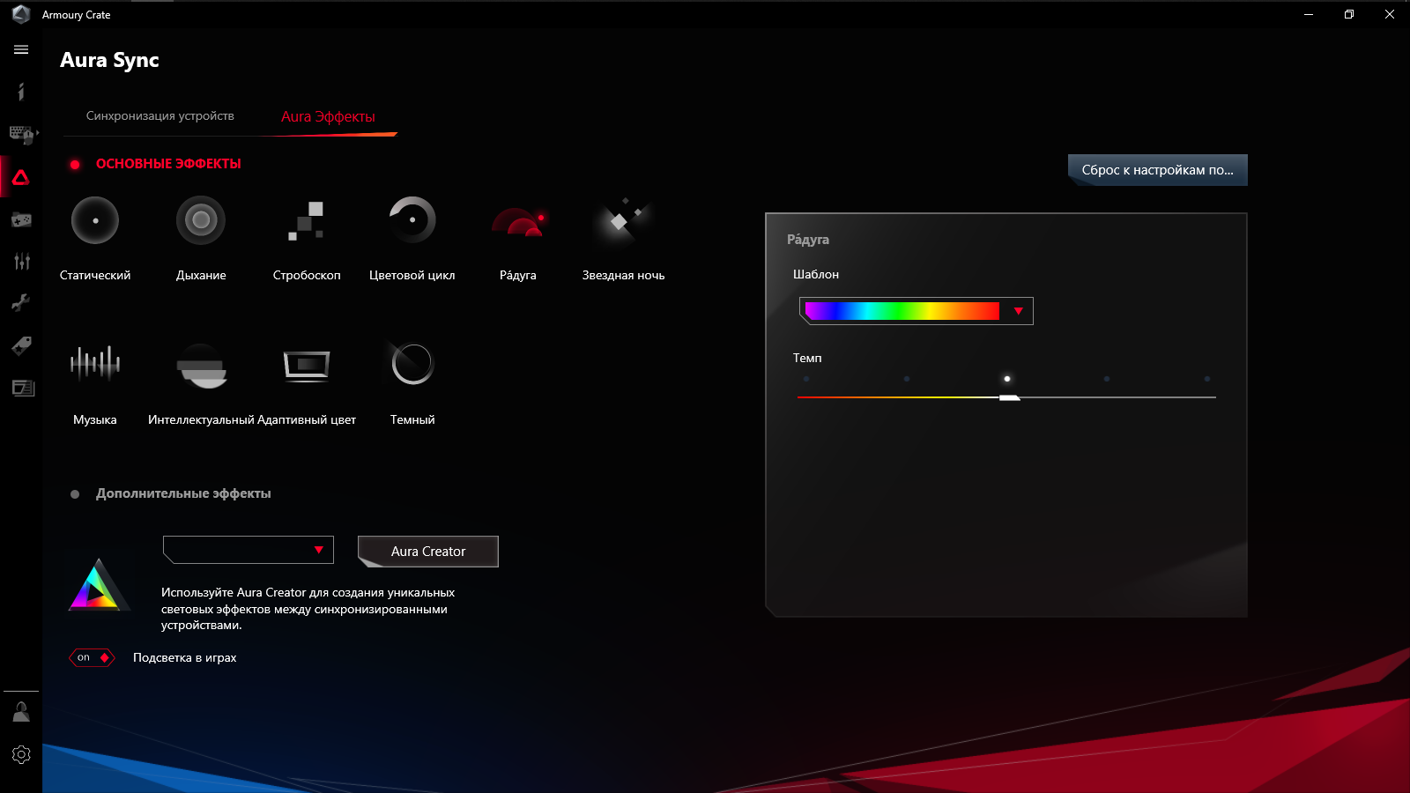Launch Aura Creator
This screenshot has height=793, width=1410.
(x=427, y=551)
